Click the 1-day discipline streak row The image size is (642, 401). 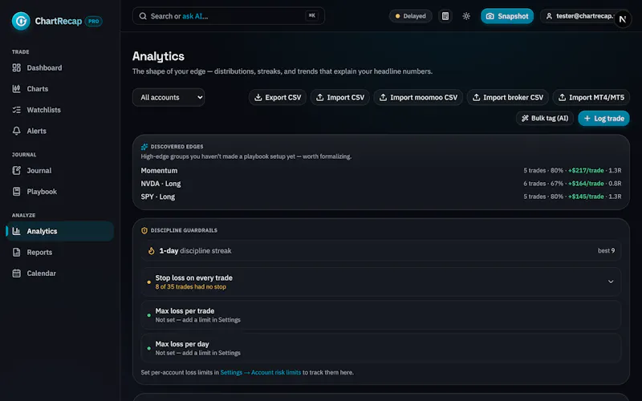click(380, 251)
